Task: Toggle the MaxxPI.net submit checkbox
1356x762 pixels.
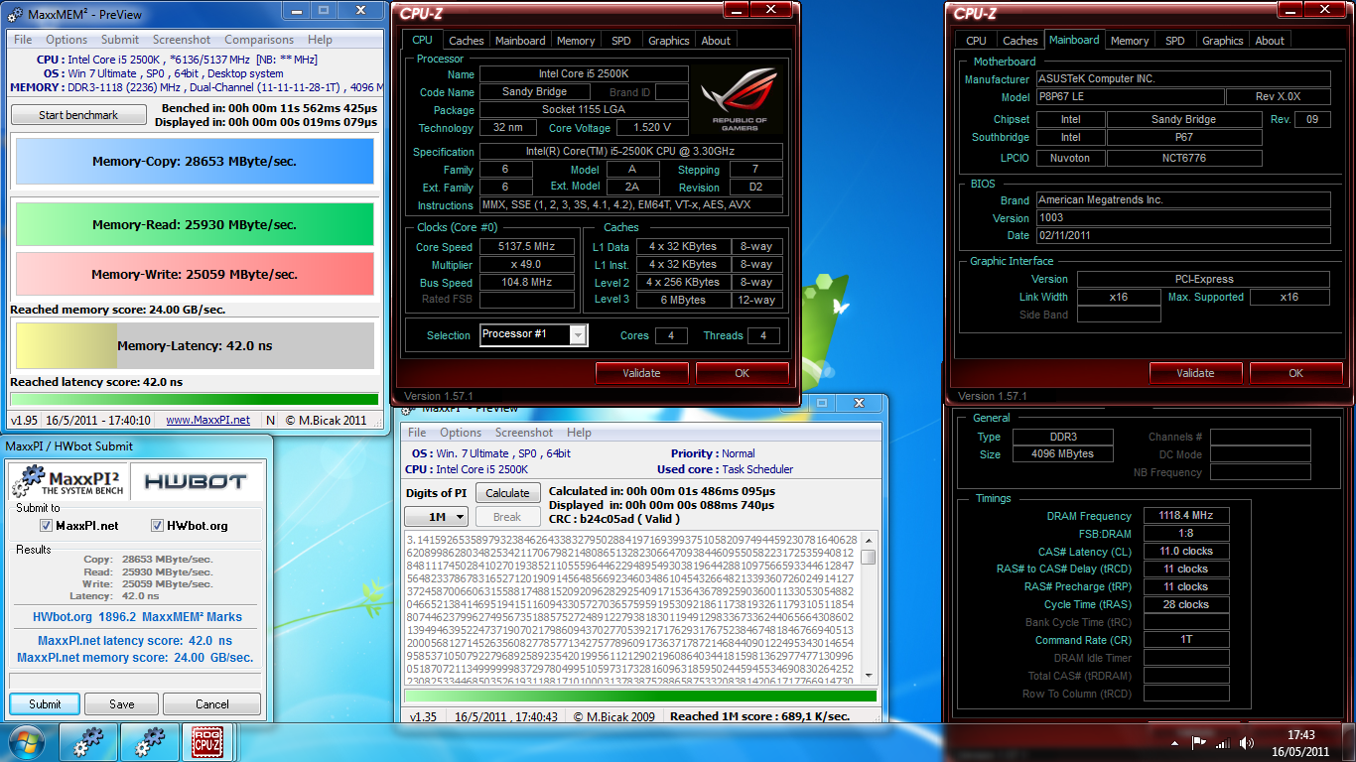Action: (46, 525)
